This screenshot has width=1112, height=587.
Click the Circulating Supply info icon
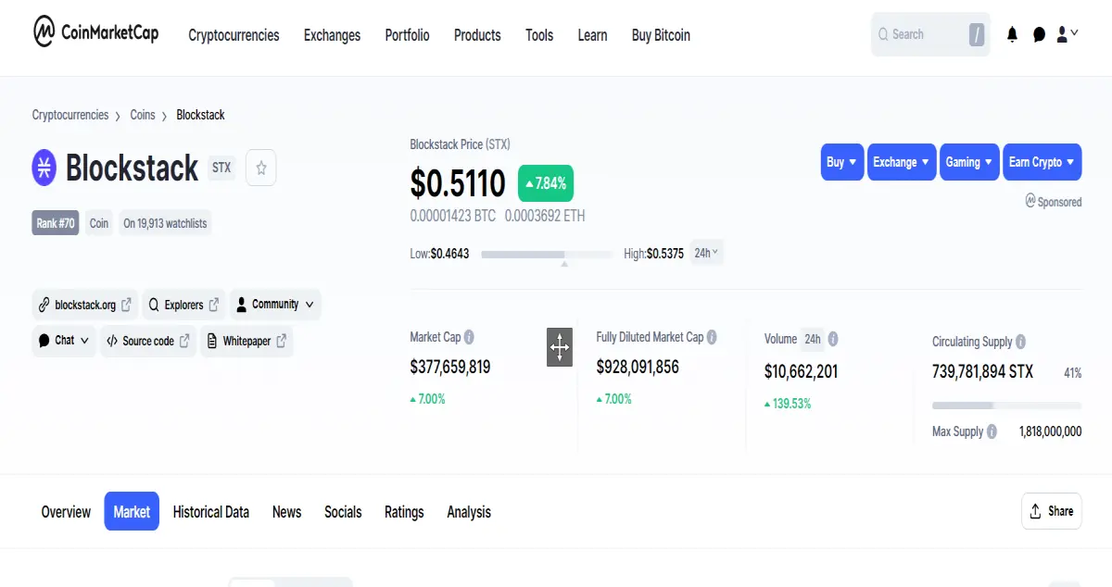[1020, 342]
